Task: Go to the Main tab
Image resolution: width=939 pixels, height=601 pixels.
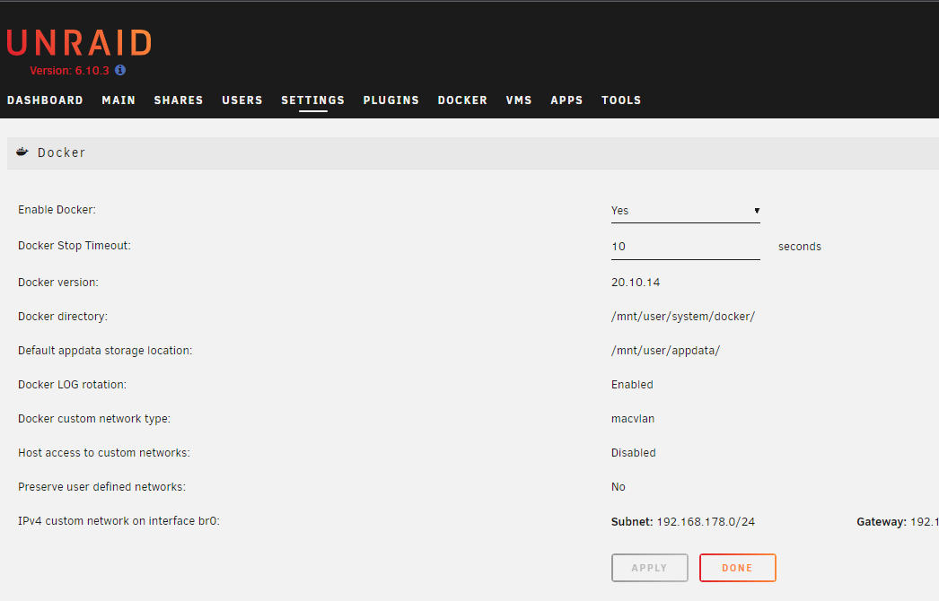Action: [x=118, y=100]
